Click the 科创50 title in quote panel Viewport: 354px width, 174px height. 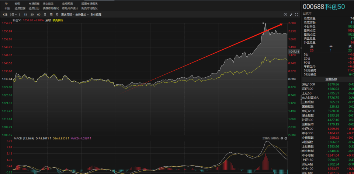(335, 7)
